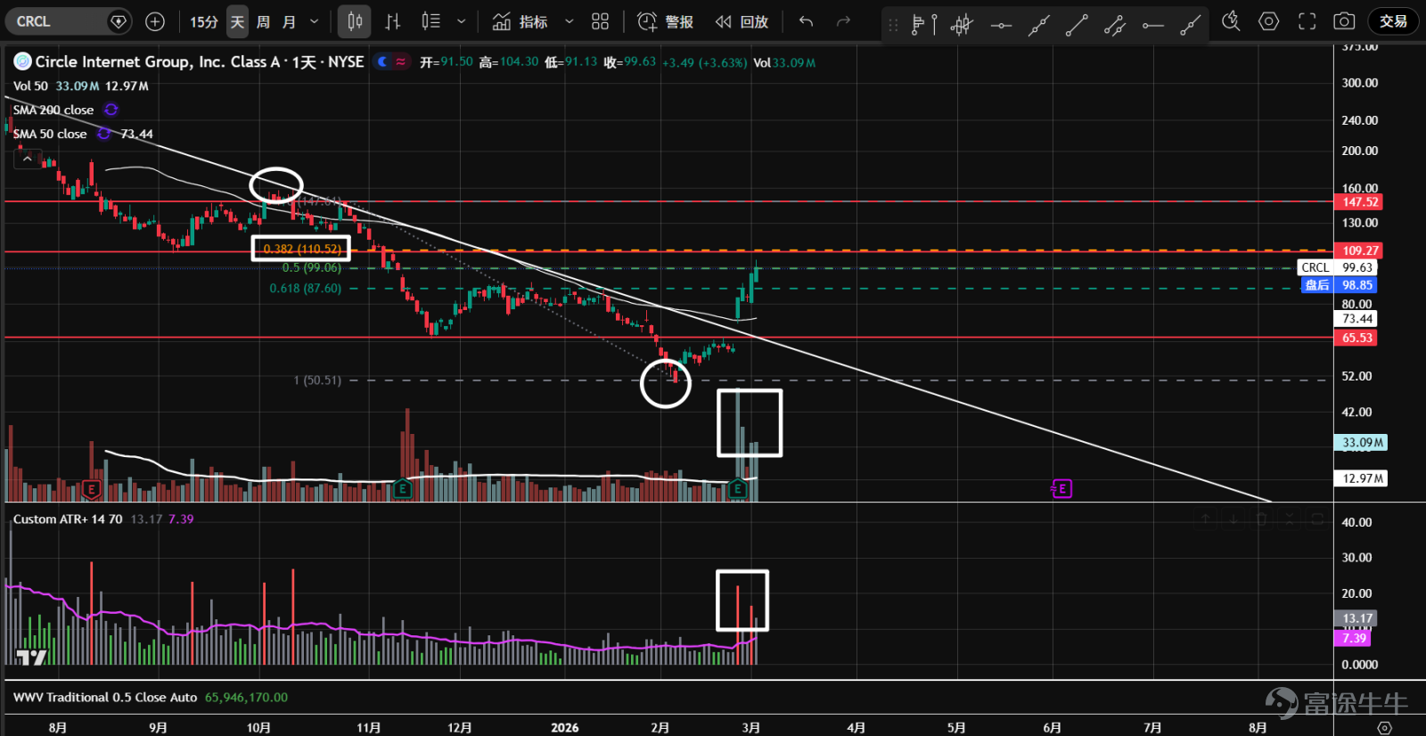Screen dimensions: 1426x736
Task: Click the CRCL 99.63 price tag
Action: coord(1338,267)
